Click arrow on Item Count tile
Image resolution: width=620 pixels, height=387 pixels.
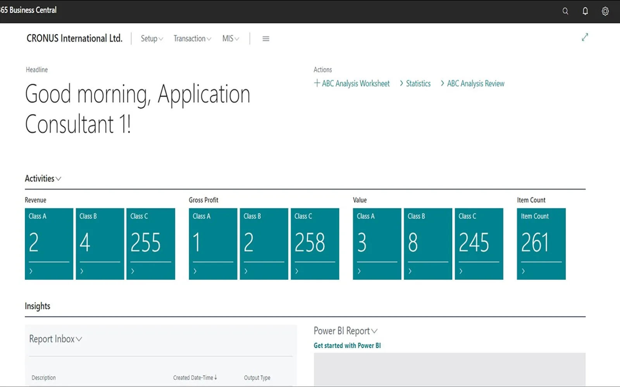click(x=523, y=271)
